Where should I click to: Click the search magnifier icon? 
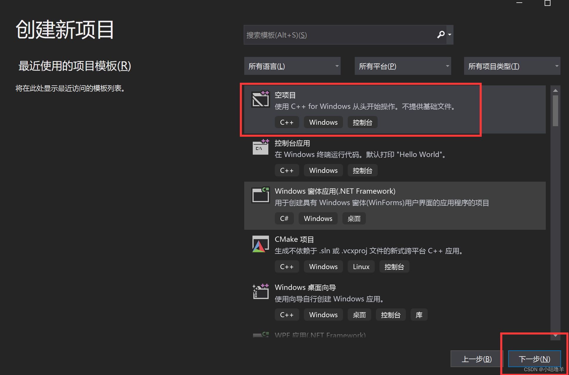click(x=441, y=35)
